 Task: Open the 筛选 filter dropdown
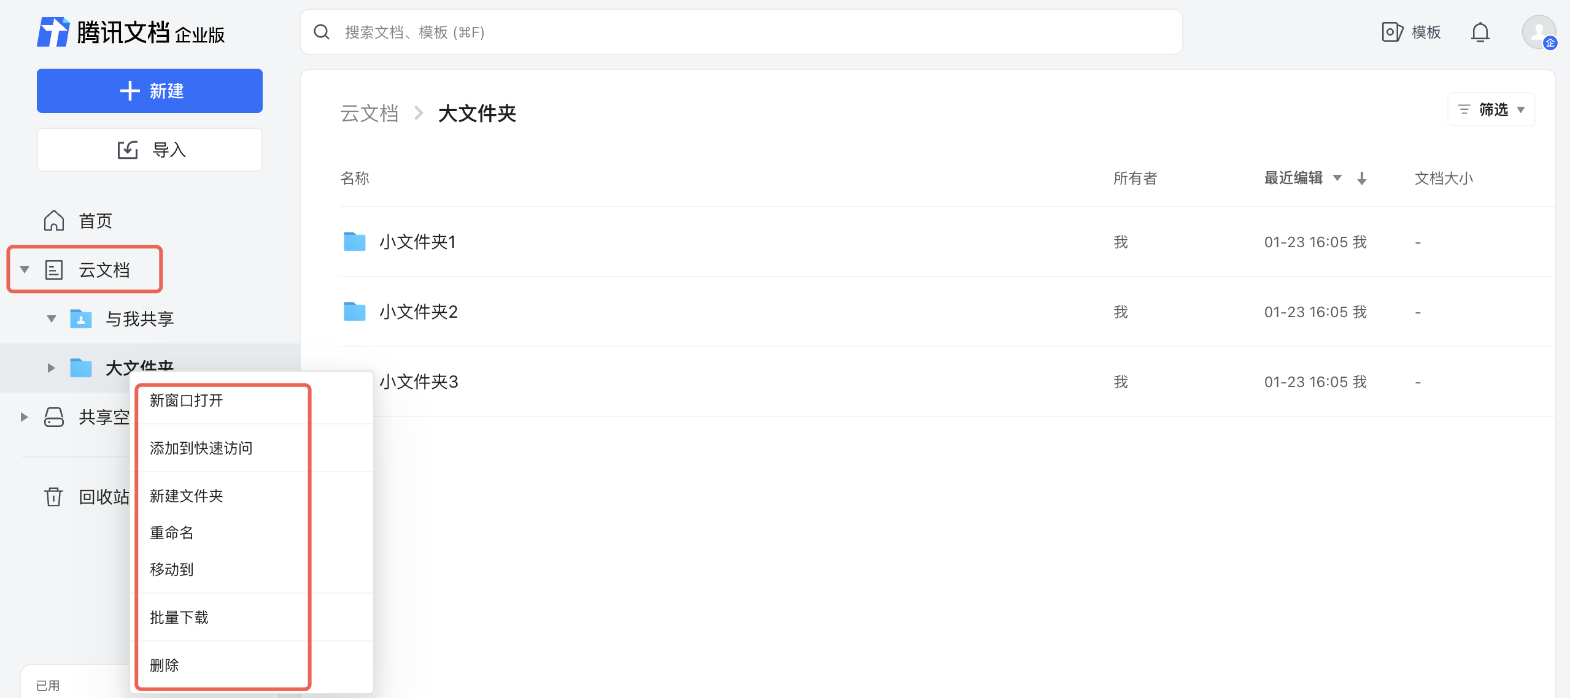(1491, 110)
